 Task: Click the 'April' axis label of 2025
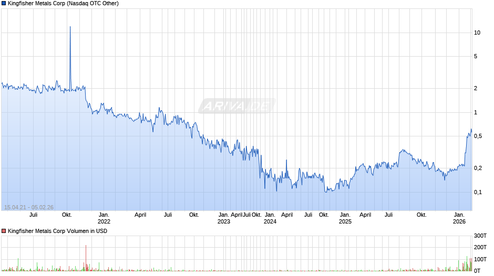(x=365, y=215)
